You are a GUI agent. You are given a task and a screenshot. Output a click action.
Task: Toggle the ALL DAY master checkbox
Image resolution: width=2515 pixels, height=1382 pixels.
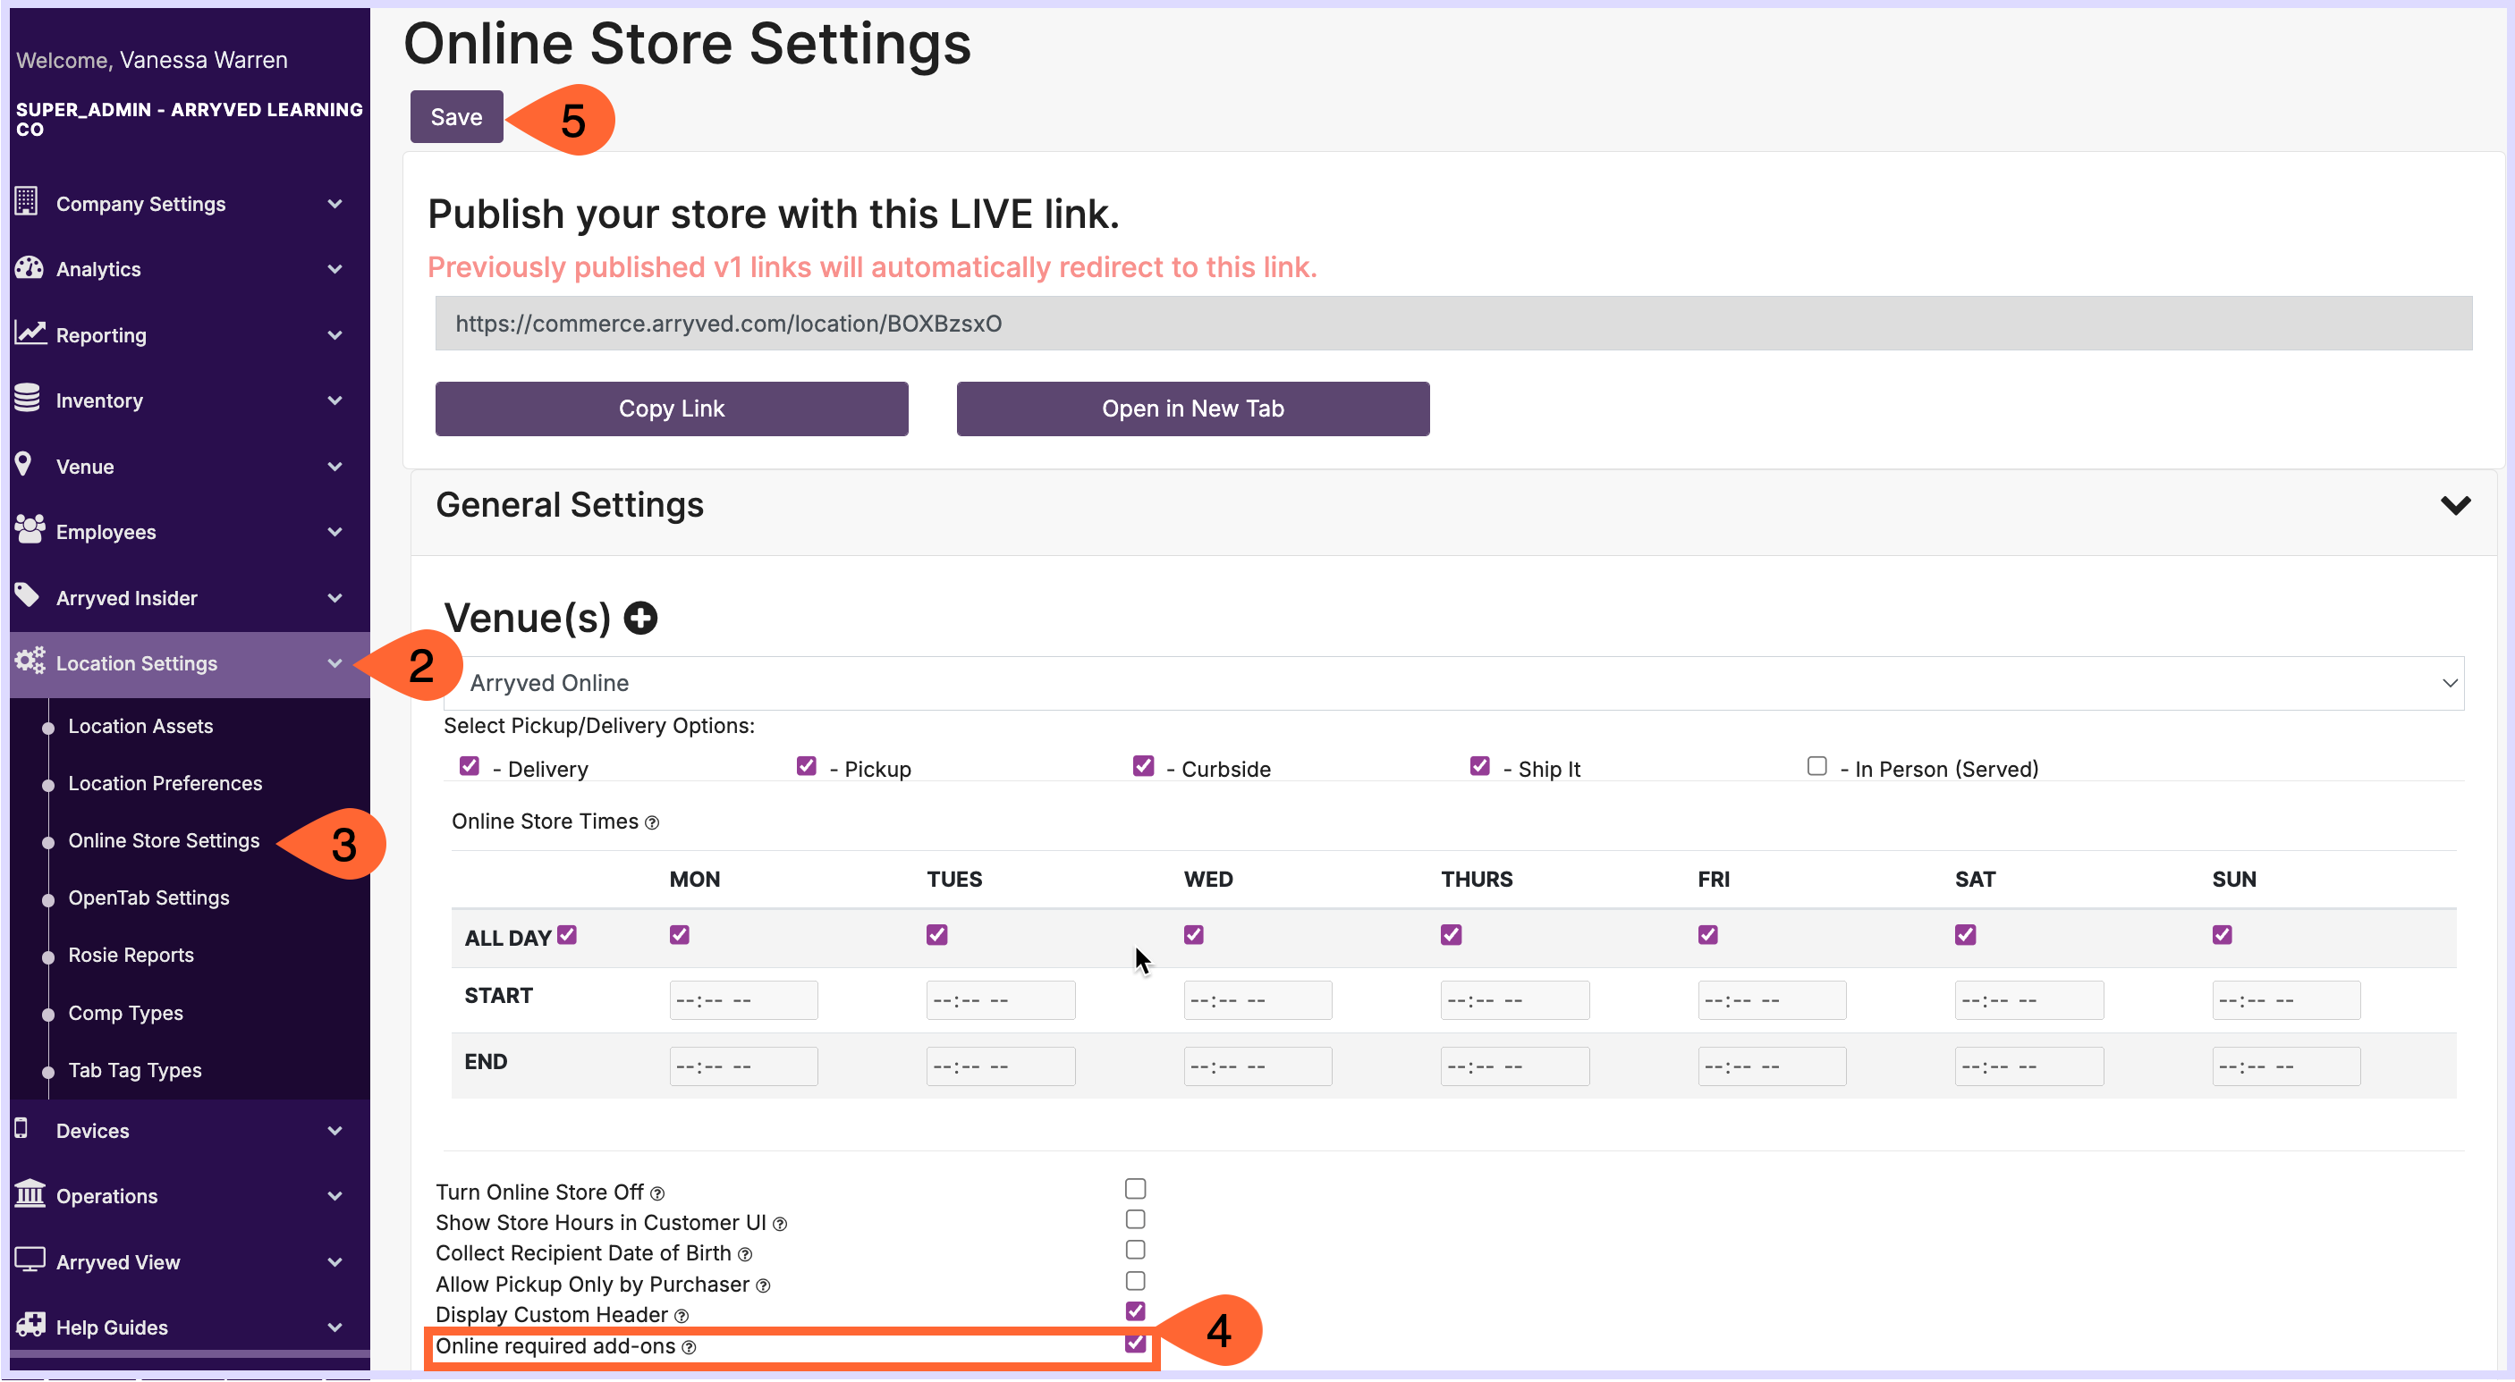[566, 935]
